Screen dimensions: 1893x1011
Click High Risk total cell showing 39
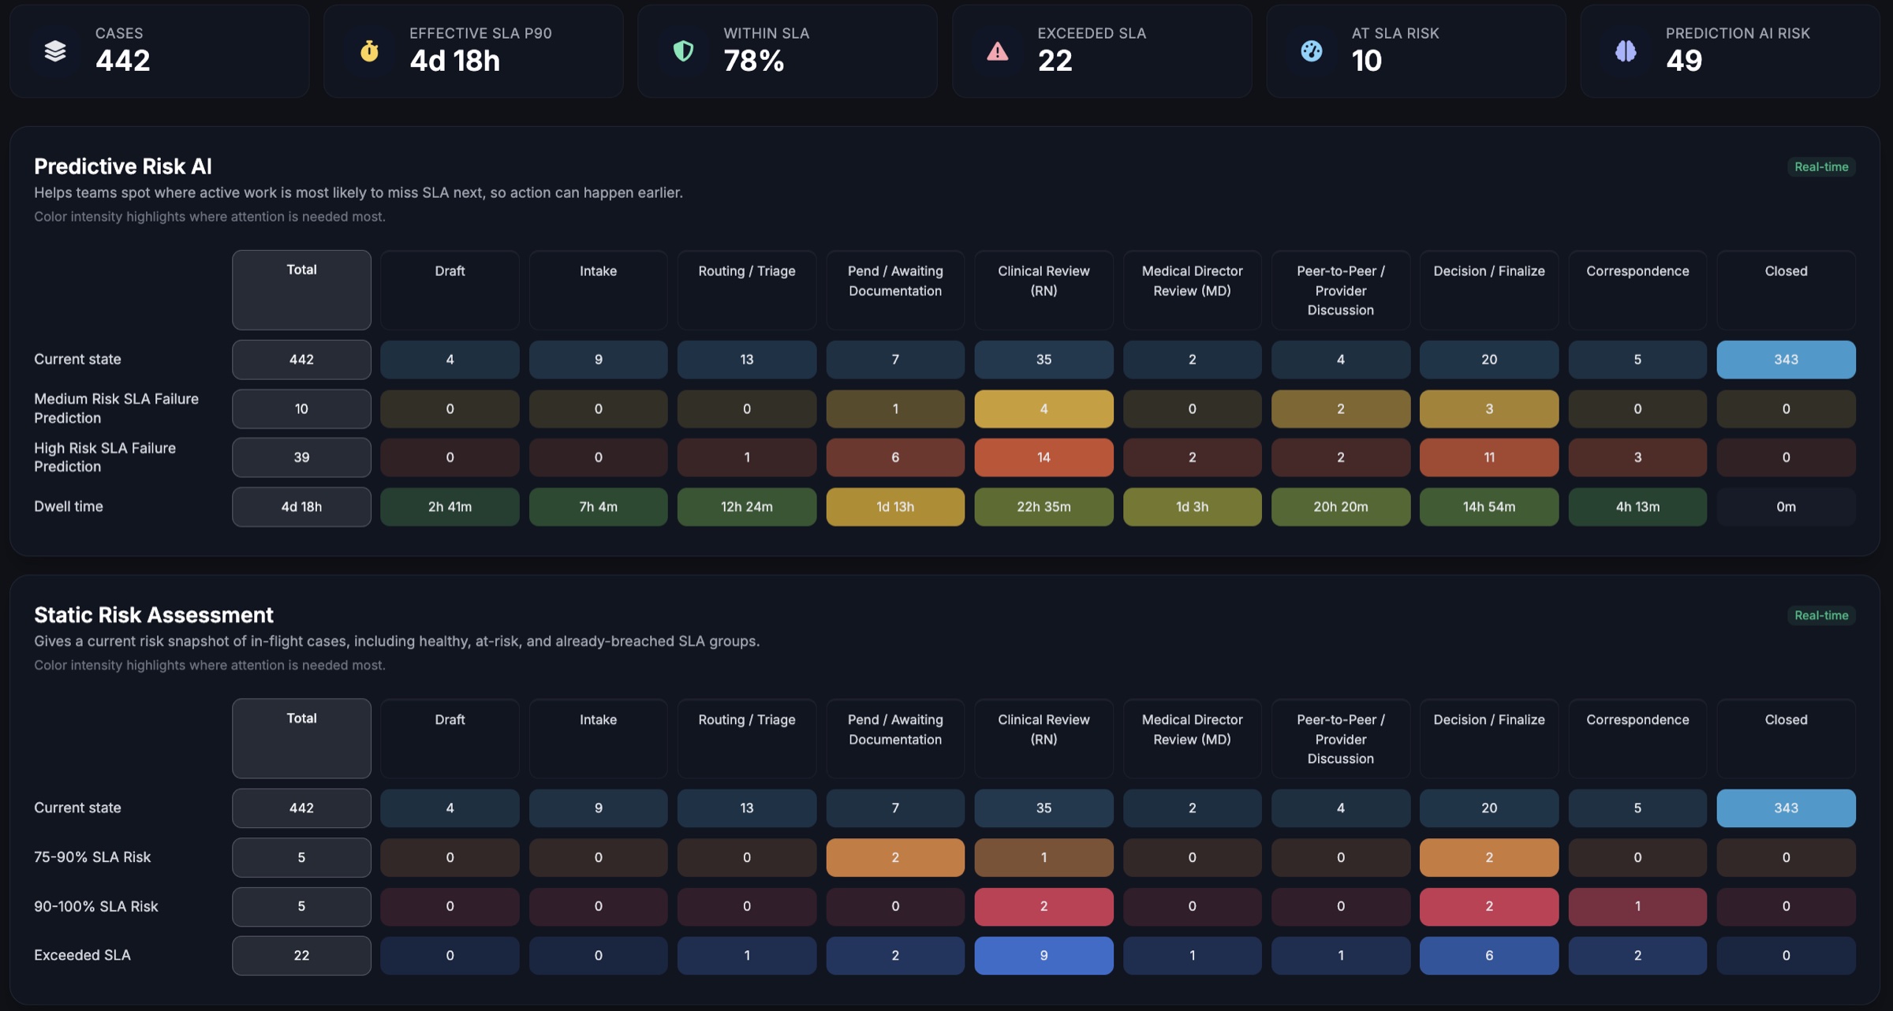(x=301, y=457)
